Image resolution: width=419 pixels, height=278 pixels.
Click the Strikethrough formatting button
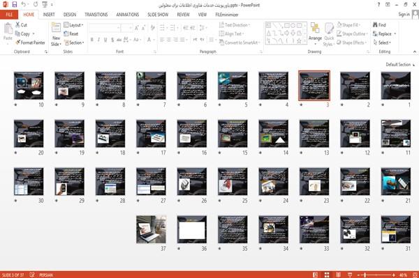119,40
